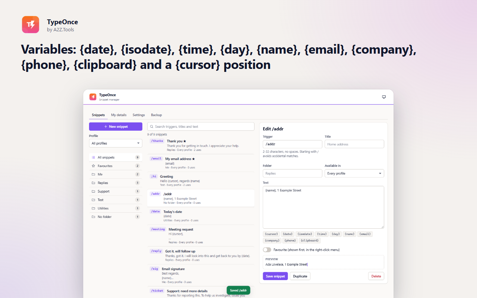Open the Available in Every profile dropdown
The width and height of the screenshot is (477, 298).
(x=354, y=173)
